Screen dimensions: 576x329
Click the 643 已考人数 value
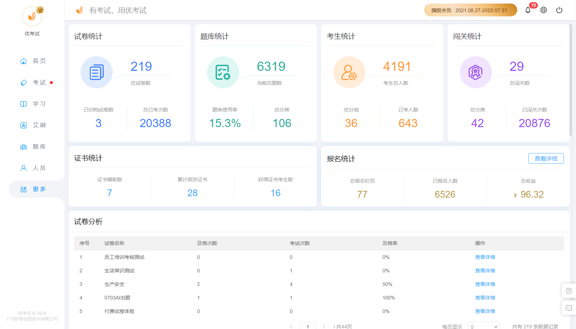(408, 123)
